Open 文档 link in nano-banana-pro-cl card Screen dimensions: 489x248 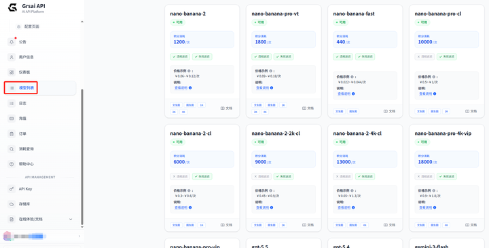[x=471, y=111]
